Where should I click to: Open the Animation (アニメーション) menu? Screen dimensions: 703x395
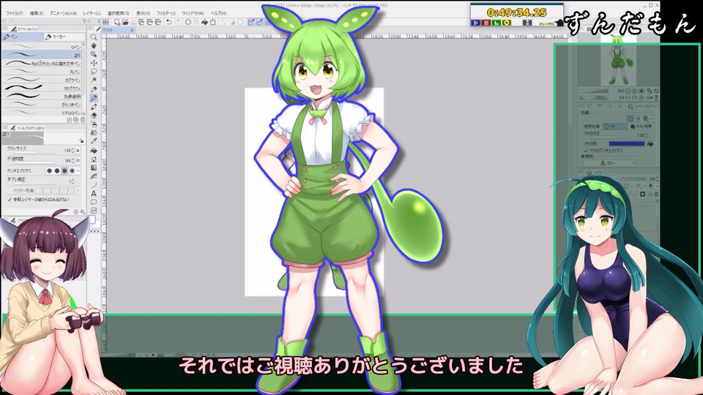(63, 13)
